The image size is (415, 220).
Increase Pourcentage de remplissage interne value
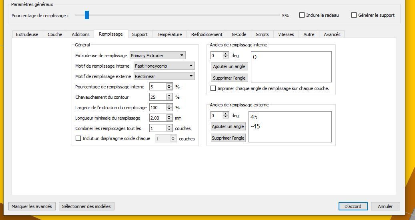169,85
